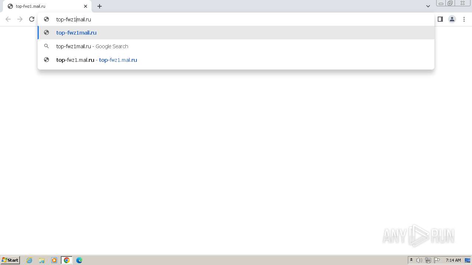This screenshot has width=472, height=265.
Task: Launch Microsoft Edge from taskbar
Action: (79, 260)
